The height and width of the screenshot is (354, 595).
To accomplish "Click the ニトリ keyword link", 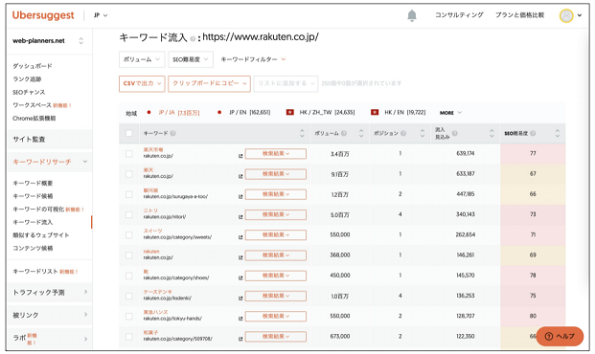I will [x=150, y=210].
